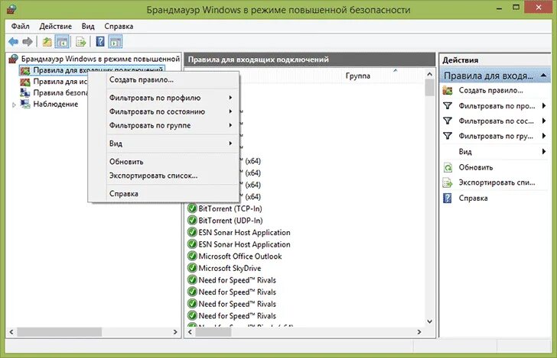The width and height of the screenshot is (557, 358).
Task: Toggle the Action pane toolbar icon
Action: point(115,42)
